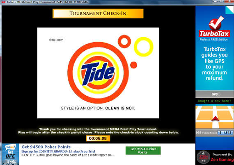Click the Tournament Check-In banner
The width and height of the screenshot is (234, 165).
[98, 14]
